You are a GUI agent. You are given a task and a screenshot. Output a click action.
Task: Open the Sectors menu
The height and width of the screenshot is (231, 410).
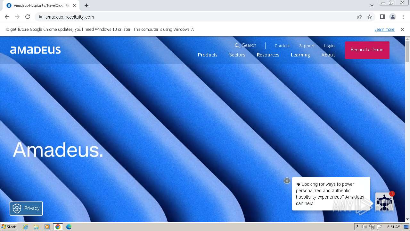pos(237,55)
